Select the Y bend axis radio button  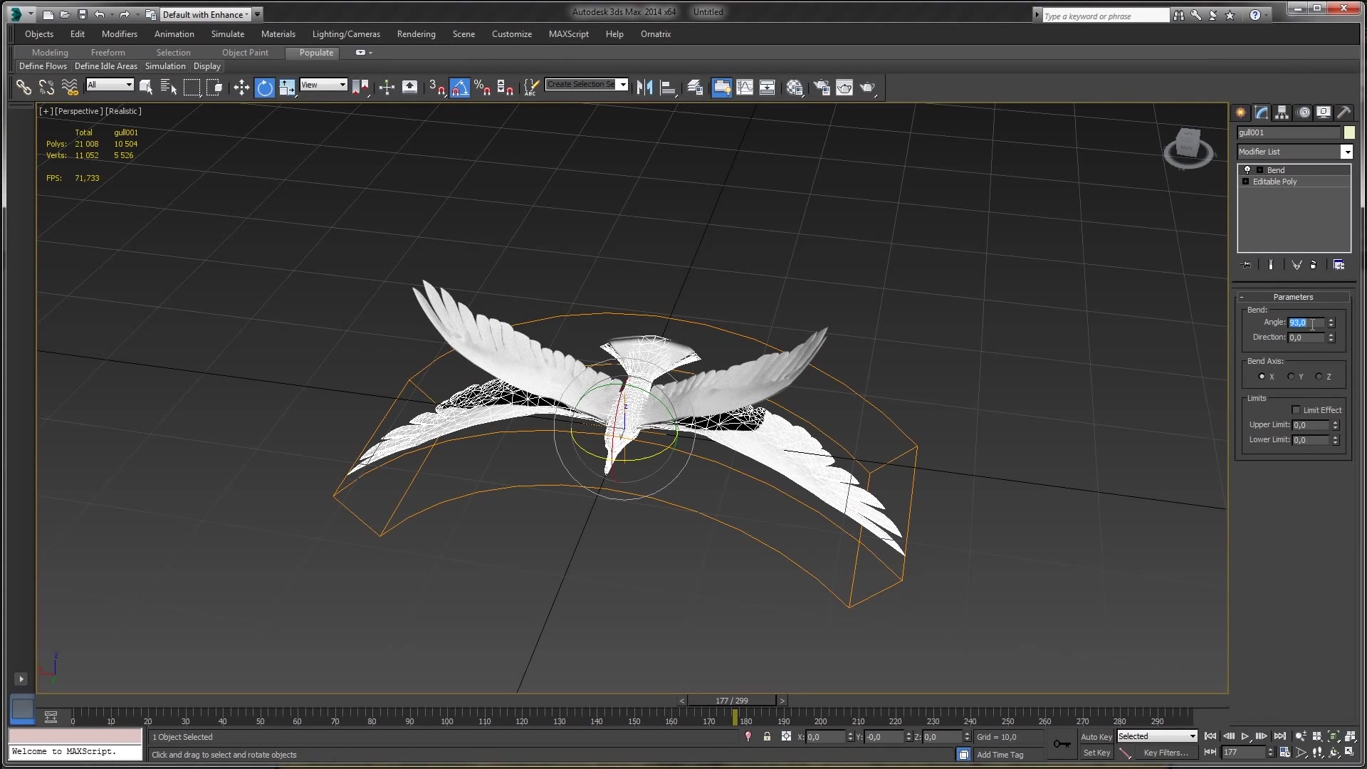[x=1291, y=377]
